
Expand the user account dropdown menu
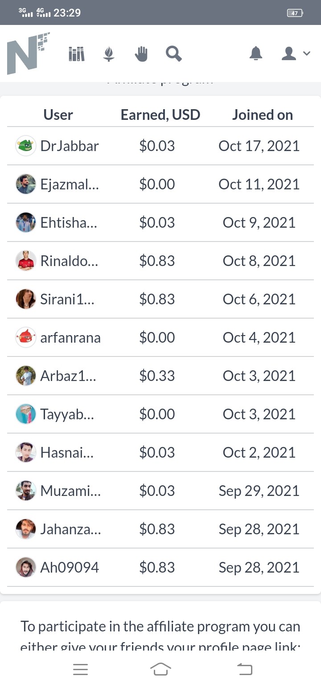click(296, 53)
